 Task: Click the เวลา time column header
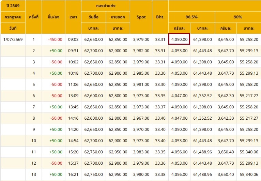point(73,17)
